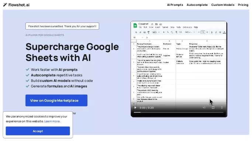Increase font size with plus button
Screen dimensions: 252x141
(x=207, y=32)
